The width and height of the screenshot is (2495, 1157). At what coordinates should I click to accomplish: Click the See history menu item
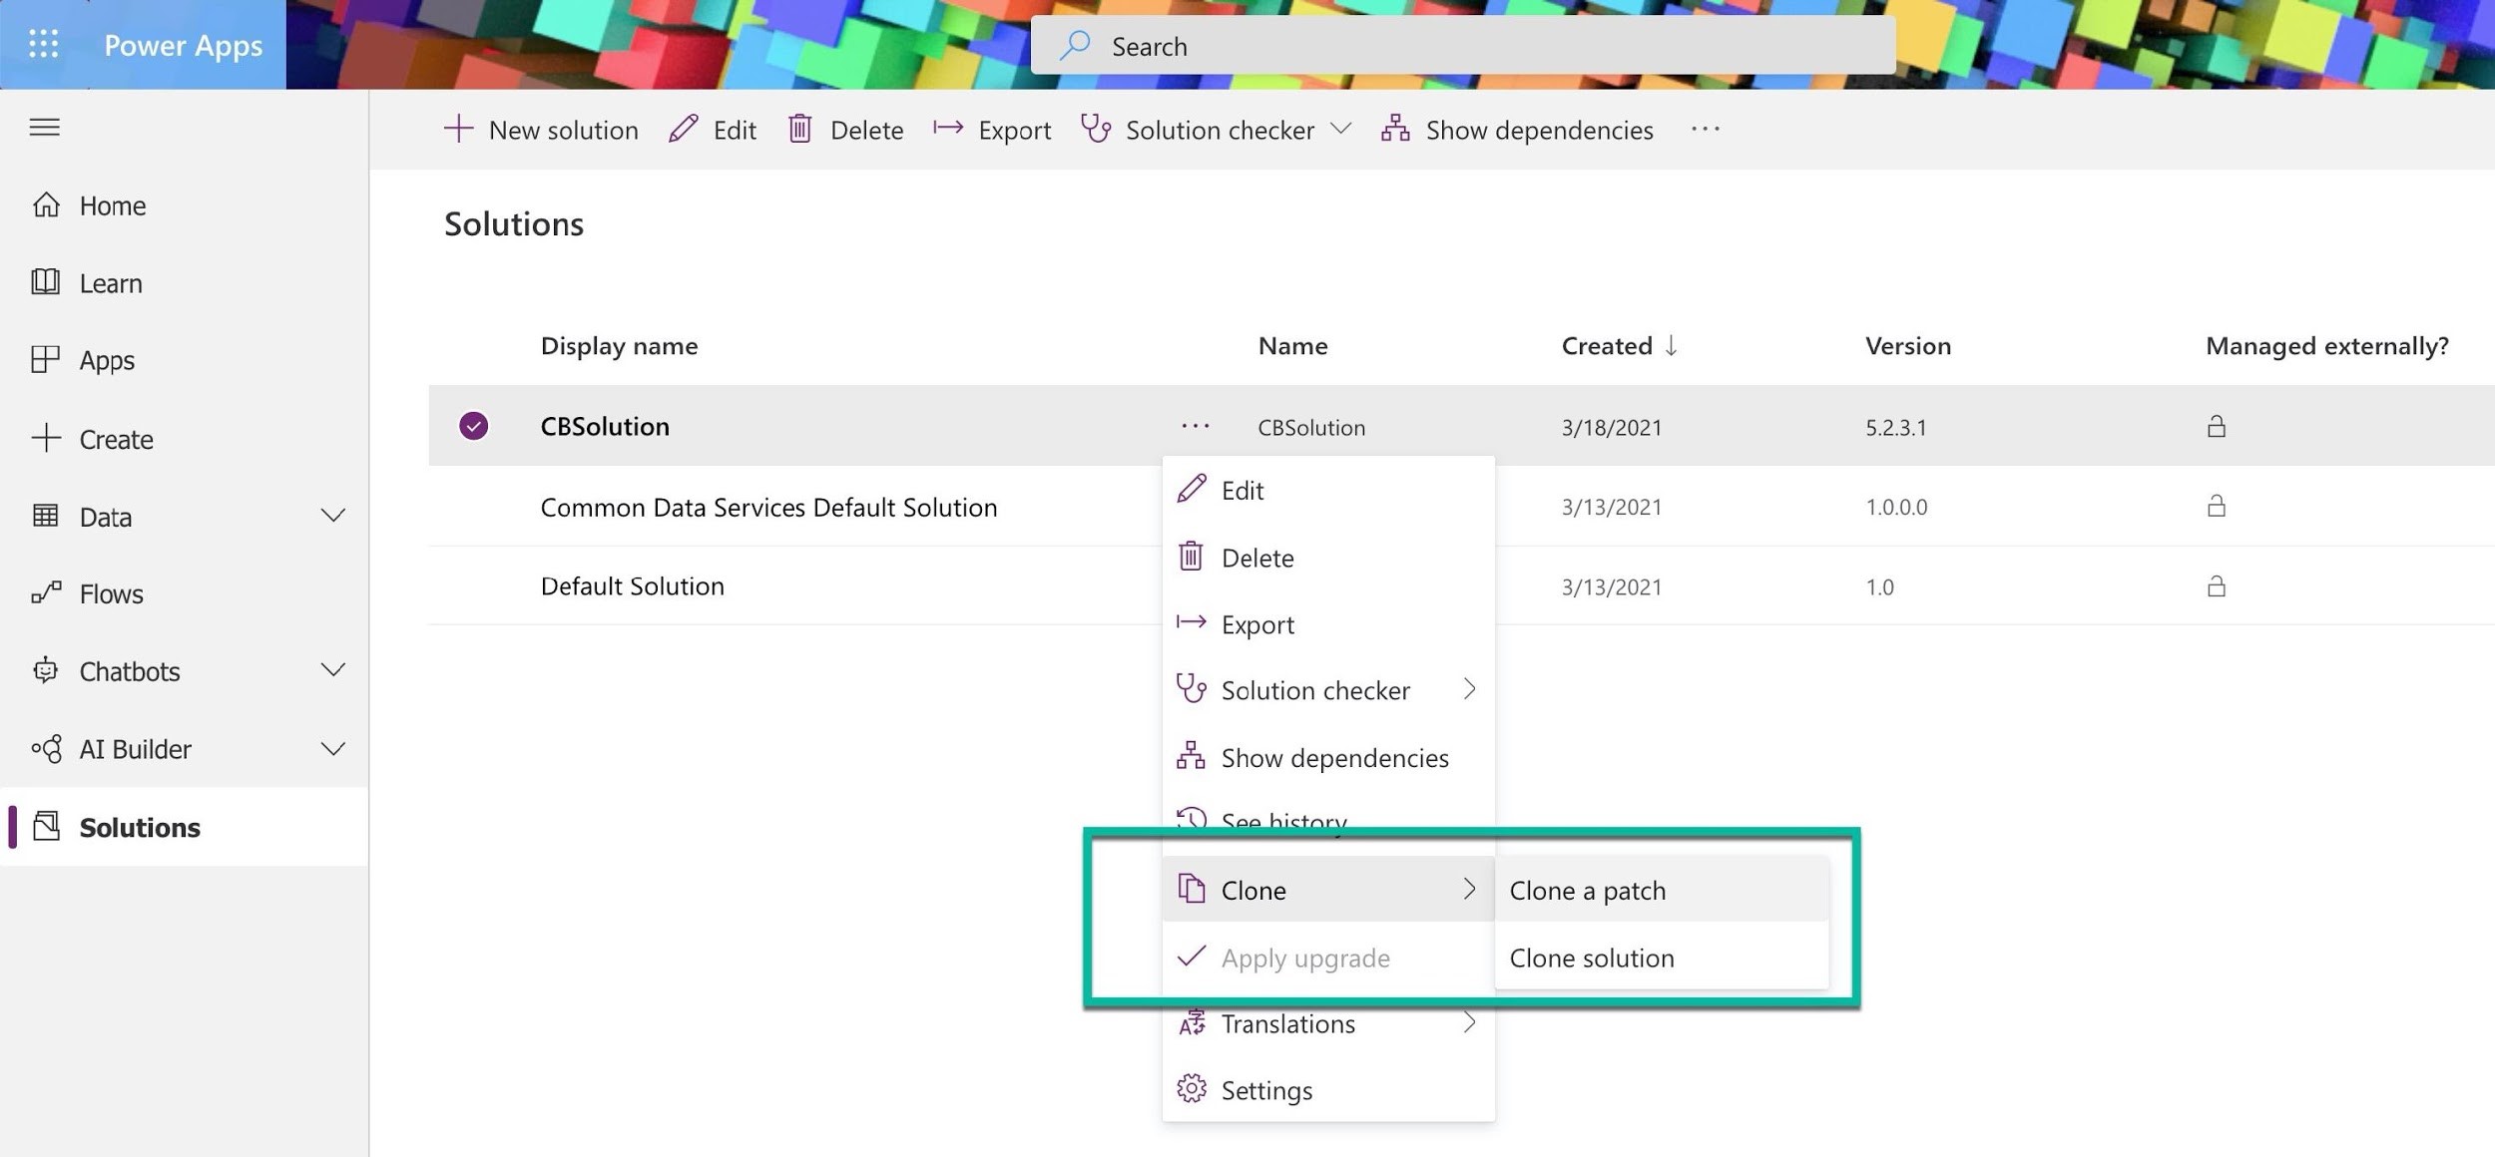coord(1284,822)
